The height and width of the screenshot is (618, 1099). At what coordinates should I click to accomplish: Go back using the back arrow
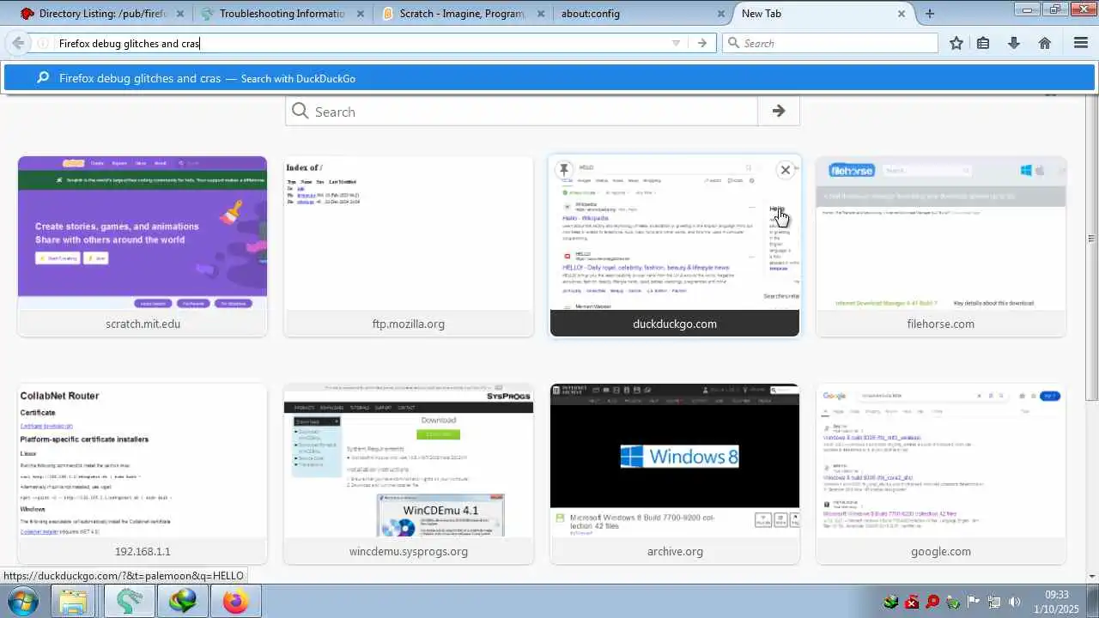(x=18, y=43)
